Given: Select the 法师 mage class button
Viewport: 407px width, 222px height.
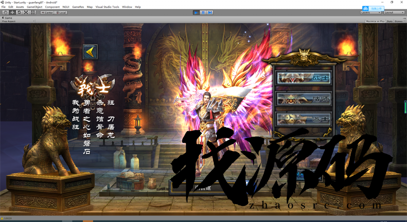Looking at the screenshot, I should tap(304, 98).
